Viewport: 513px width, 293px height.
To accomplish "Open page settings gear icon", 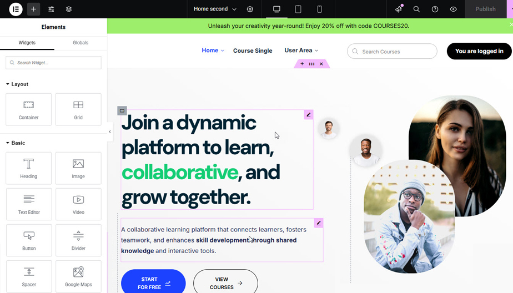I will [250, 9].
